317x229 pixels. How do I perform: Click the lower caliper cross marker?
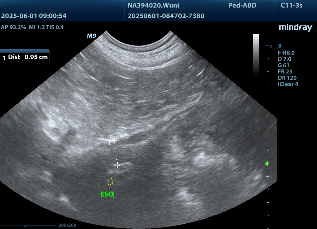pyautogui.click(x=117, y=165)
